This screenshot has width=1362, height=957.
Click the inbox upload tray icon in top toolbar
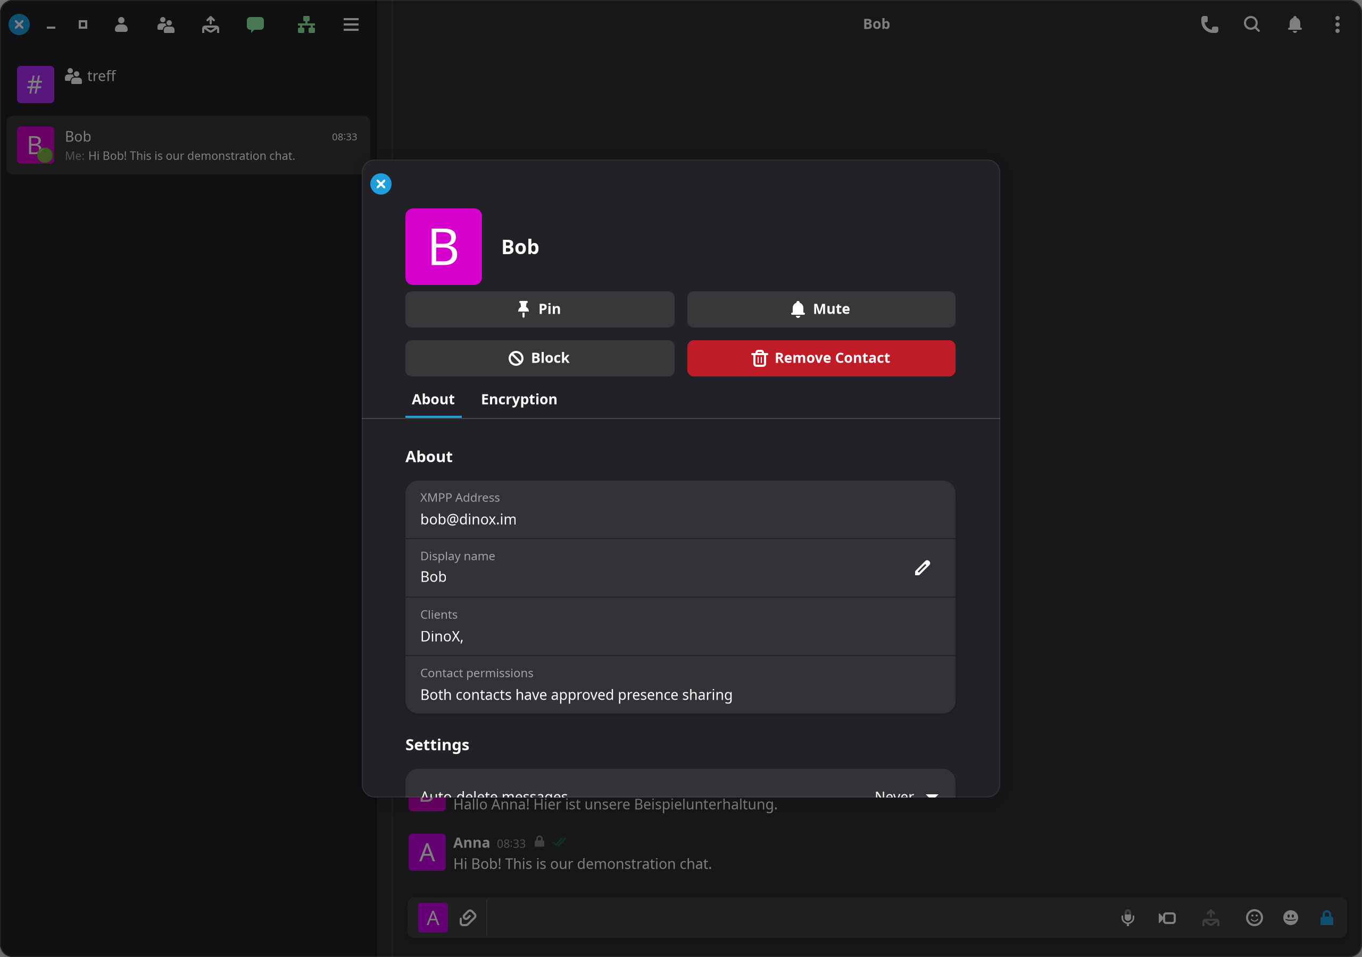(x=211, y=24)
